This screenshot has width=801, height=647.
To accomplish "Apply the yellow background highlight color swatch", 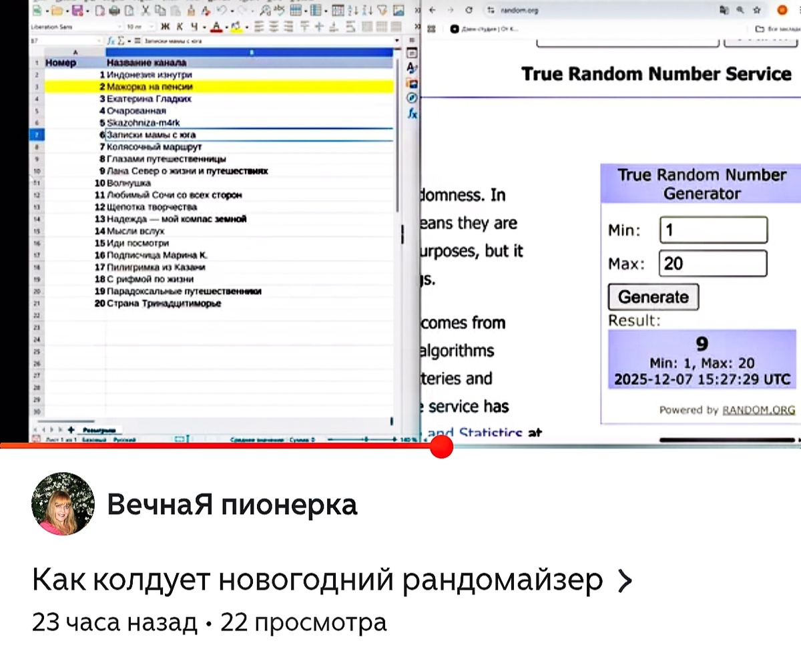I will 236,27.
